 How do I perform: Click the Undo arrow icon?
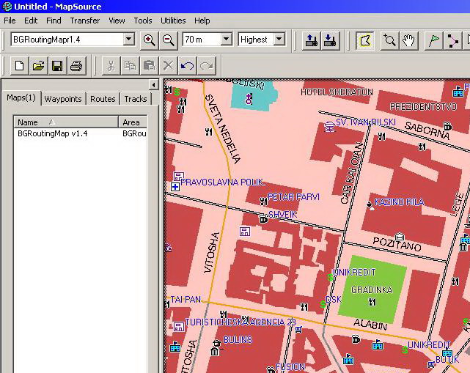click(188, 66)
